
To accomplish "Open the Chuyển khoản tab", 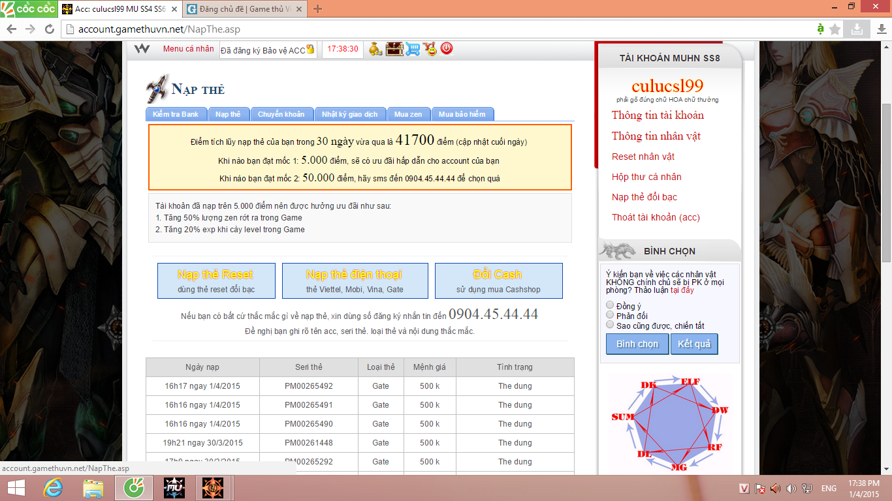I will point(281,114).
